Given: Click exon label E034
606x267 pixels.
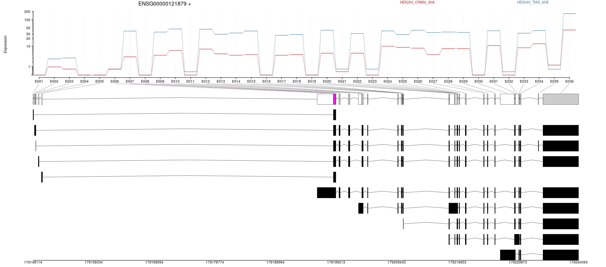Looking at the screenshot, I should pyautogui.click(x=539, y=81).
